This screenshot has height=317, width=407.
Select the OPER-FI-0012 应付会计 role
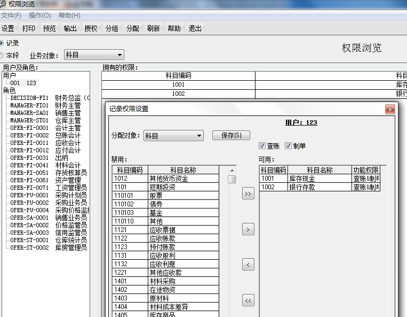coord(45,150)
